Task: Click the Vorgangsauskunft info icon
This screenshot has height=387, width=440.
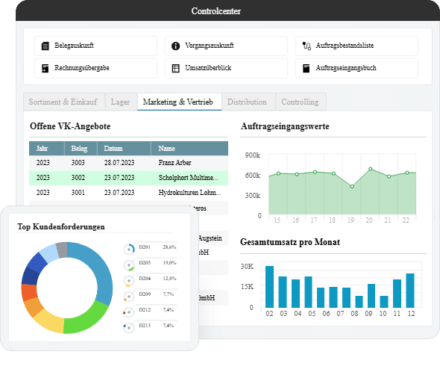Action: pyautogui.click(x=176, y=46)
